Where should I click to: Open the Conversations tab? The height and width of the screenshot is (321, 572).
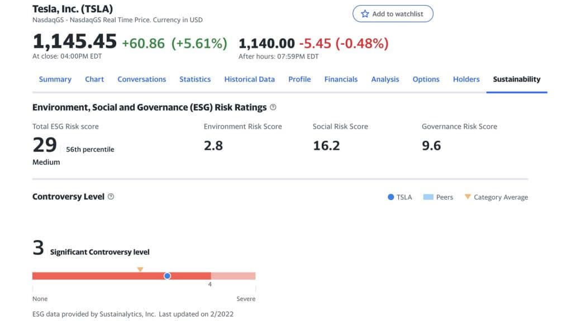pyautogui.click(x=142, y=79)
